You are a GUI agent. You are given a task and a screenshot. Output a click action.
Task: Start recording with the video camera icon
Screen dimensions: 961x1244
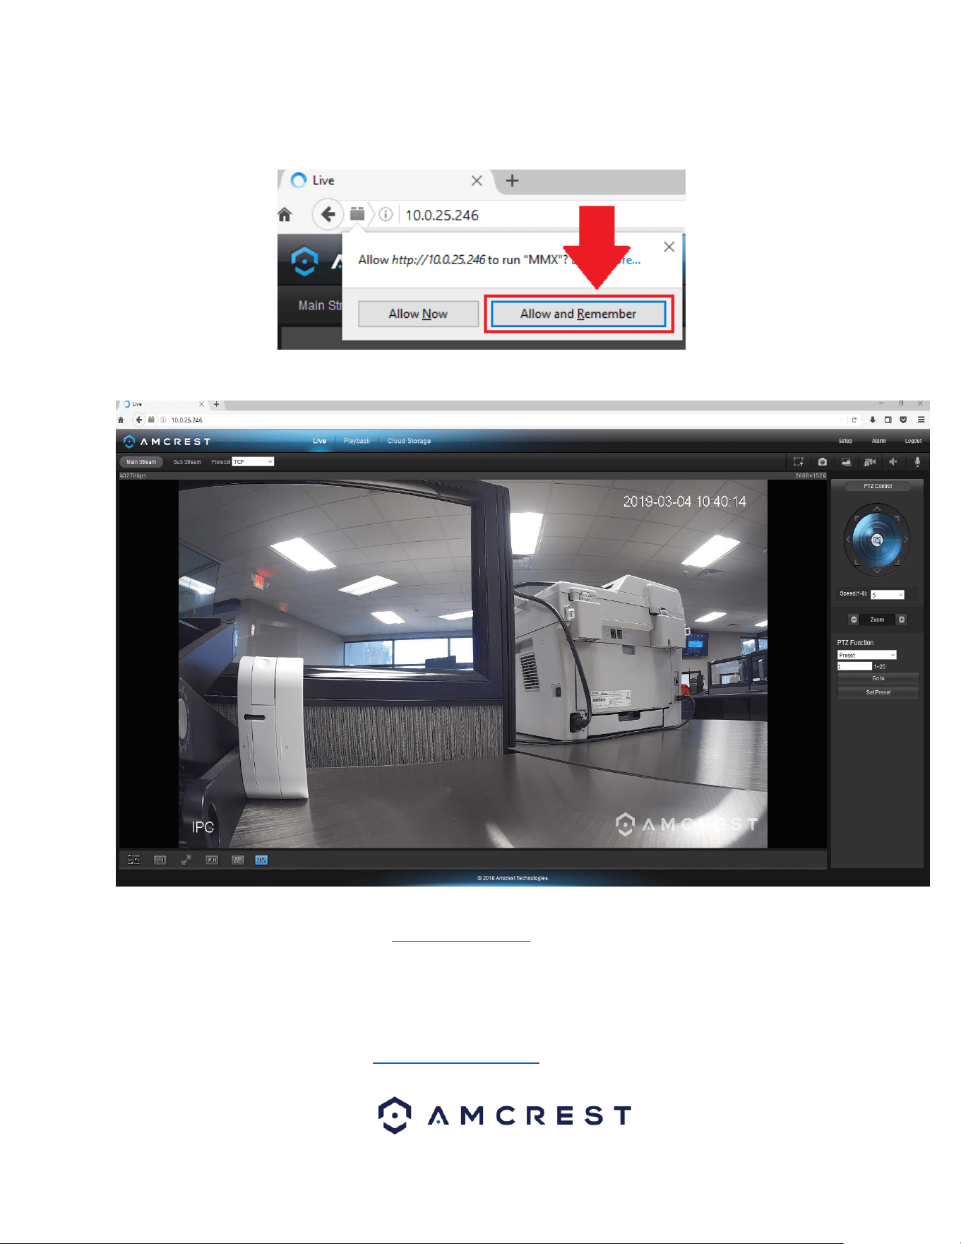[x=870, y=462]
